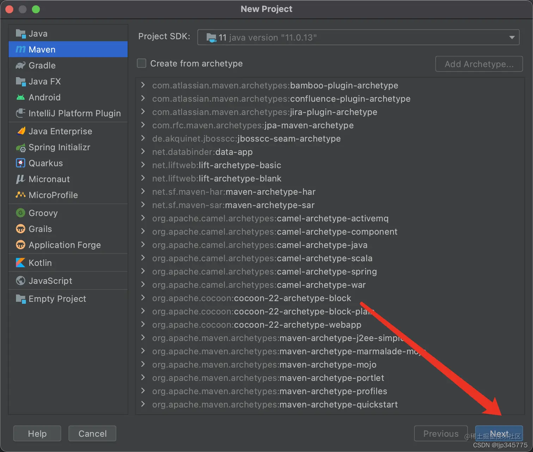Click the Android robot icon

(21, 97)
